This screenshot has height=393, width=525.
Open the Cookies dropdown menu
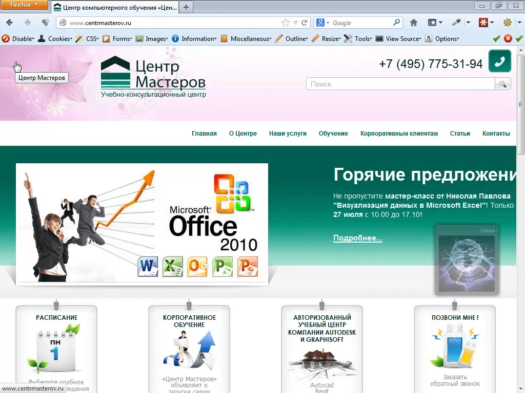coord(55,39)
